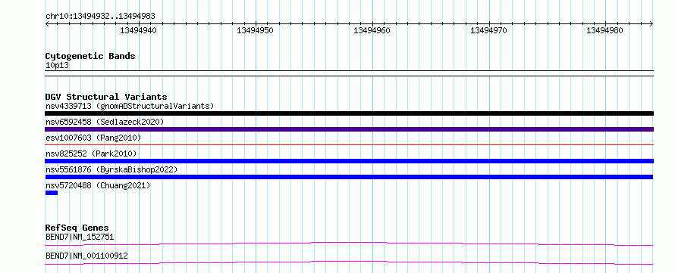This screenshot has height=273, width=675.
Task: Click the DGV Structural Variants track heading
Action: (x=106, y=97)
